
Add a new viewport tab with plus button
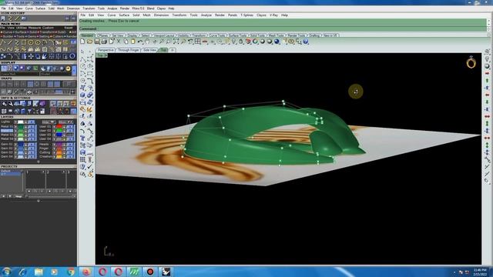pyautogui.click(x=173, y=50)
